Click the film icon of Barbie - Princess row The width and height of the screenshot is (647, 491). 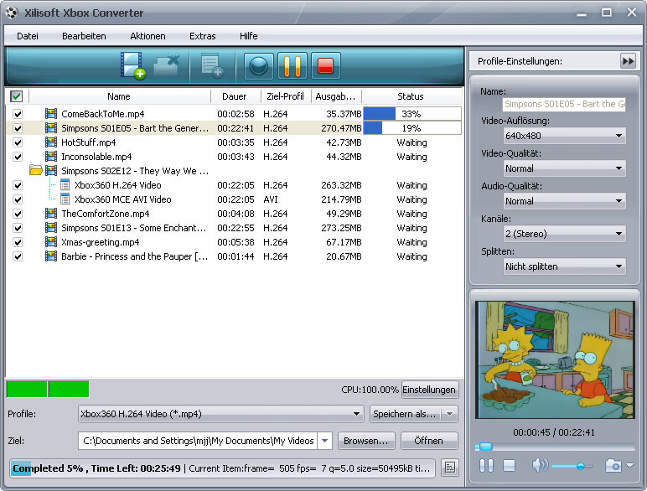tap(51, 256)
